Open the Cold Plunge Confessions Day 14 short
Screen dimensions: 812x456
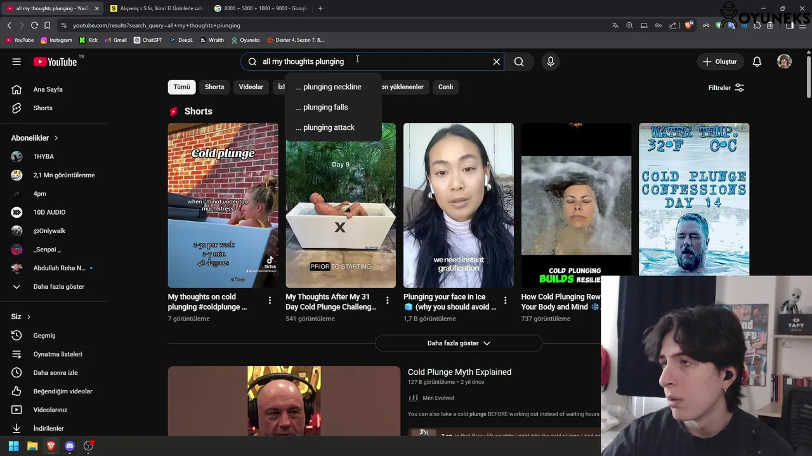point(694,199)
